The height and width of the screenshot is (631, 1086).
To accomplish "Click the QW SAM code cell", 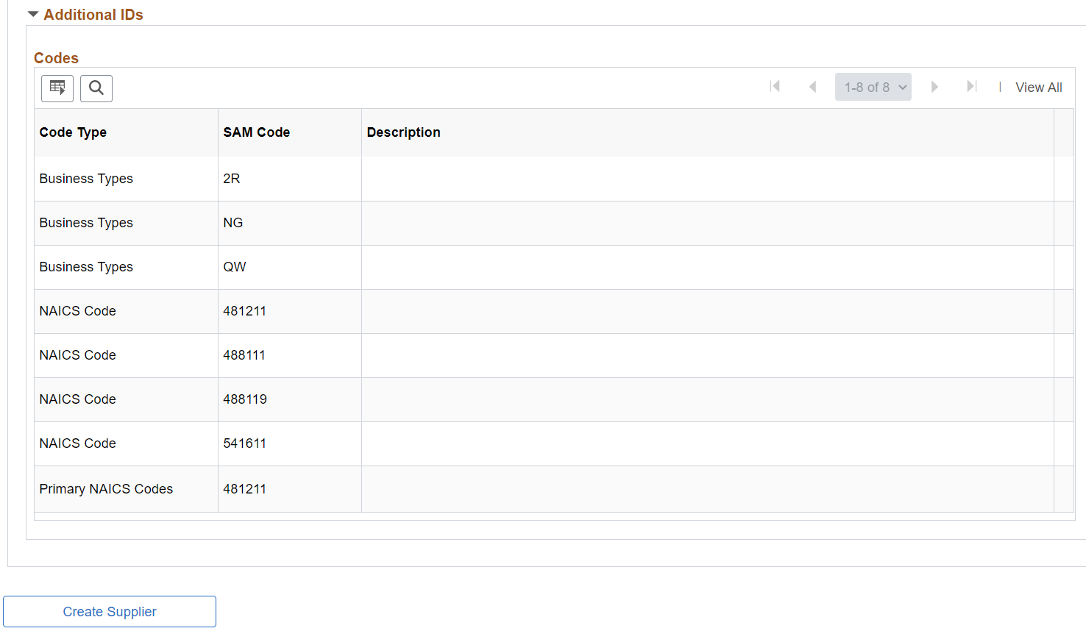I will (290, 267).
